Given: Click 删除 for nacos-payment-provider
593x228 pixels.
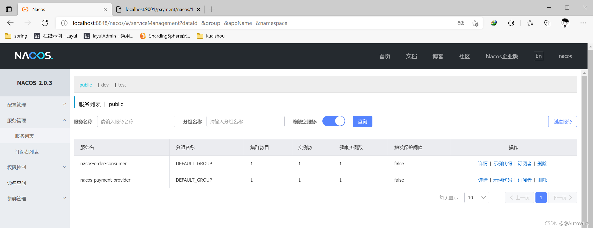Looking at the screenshot, I should pyautogui.click(x=542, y=180).
